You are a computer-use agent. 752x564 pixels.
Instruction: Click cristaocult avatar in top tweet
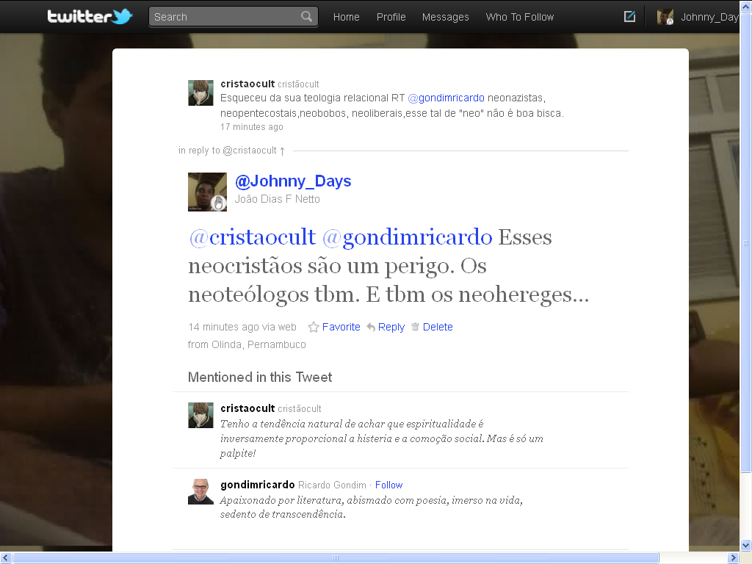(x=200, y=93)
